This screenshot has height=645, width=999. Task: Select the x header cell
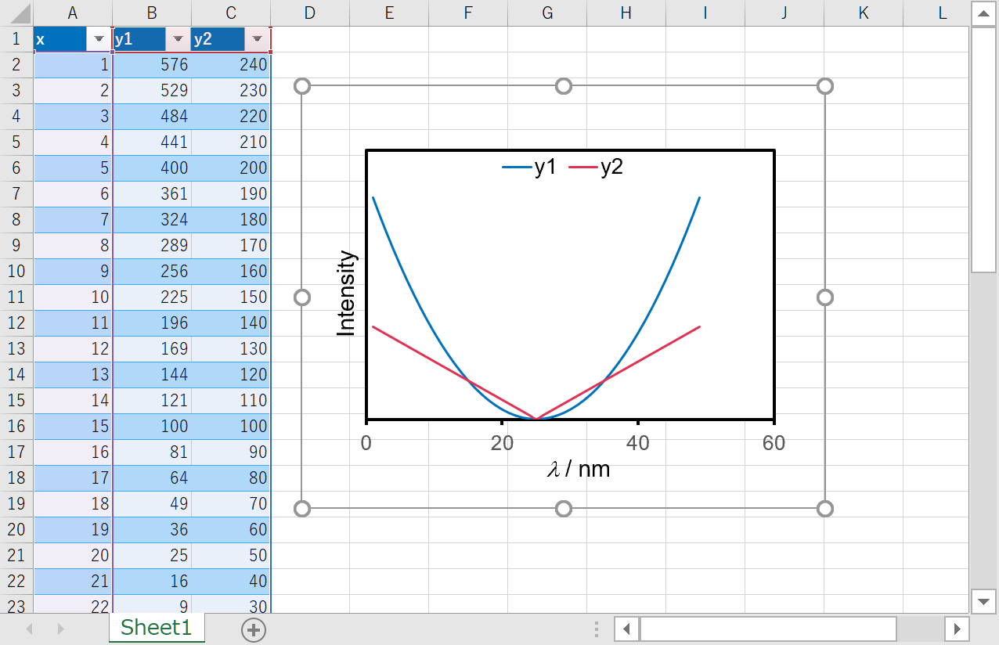click(73, 39)
